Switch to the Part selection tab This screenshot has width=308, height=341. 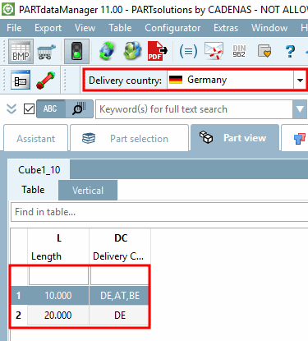(x=129, y=138)
